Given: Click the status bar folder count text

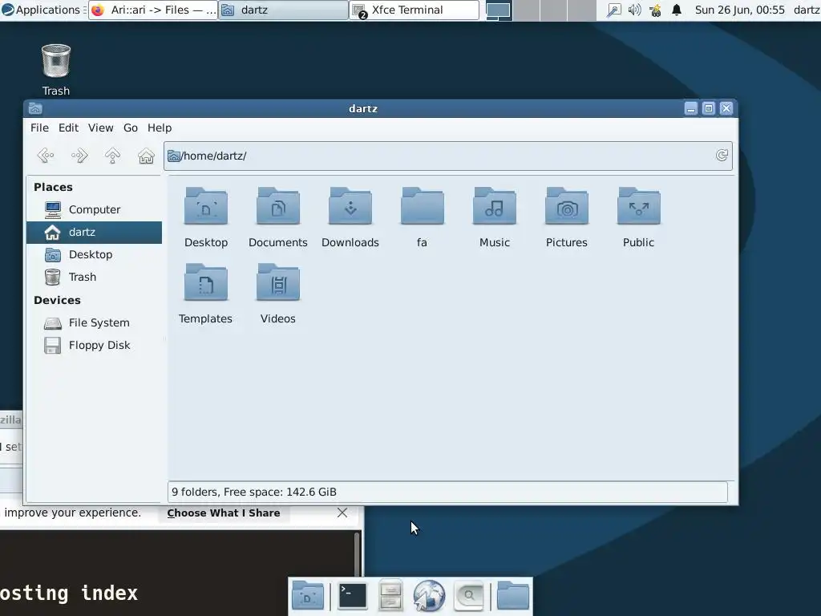Looking at the screenshot, I should [254, 492].
